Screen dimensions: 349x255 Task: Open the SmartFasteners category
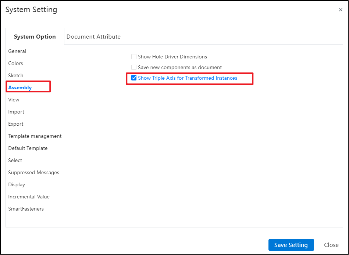coord(26,209)
